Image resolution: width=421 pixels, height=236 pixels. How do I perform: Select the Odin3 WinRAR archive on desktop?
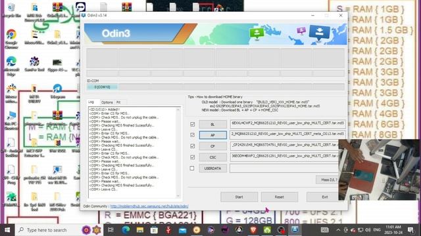click(x=57, y=10)
